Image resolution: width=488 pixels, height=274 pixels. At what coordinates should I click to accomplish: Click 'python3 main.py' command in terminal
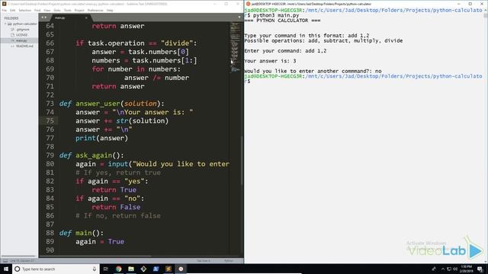tap(276, 15)
